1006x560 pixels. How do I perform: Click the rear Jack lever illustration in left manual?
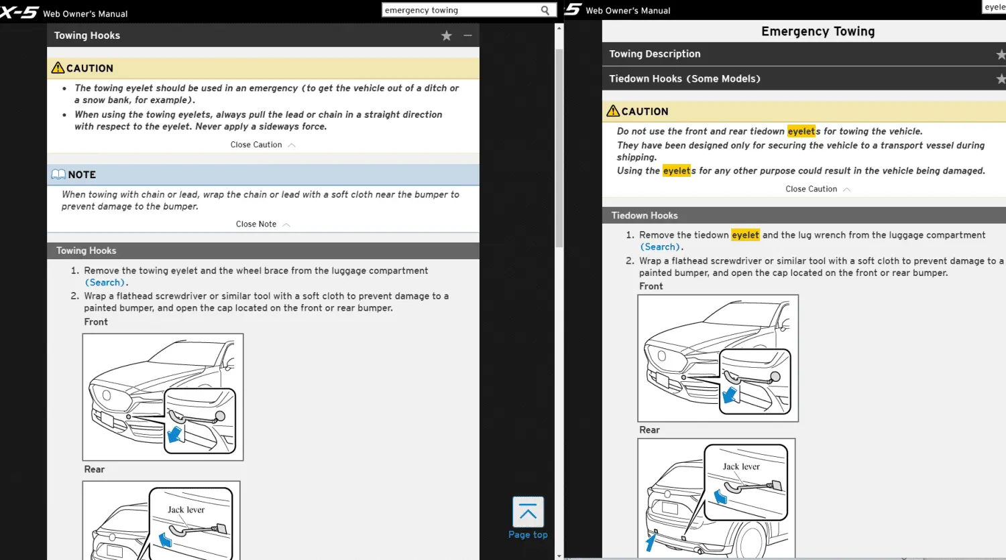click(x=162, y=520)
